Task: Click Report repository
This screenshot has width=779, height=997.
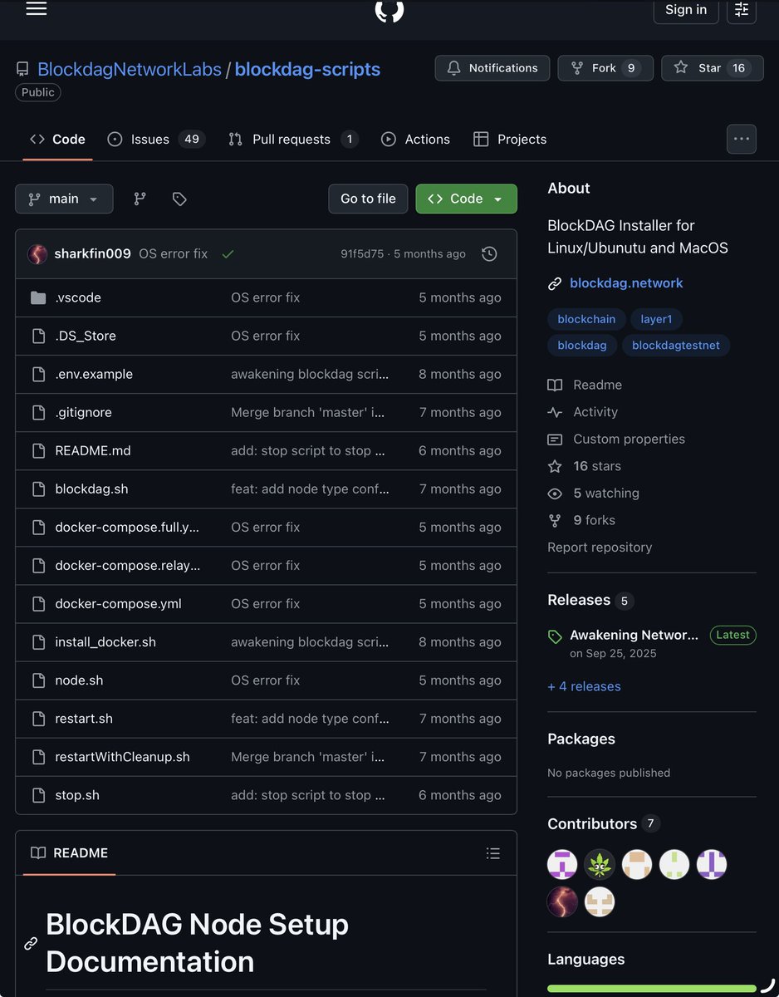Action: pyautogui.click(x=600, y=547)
